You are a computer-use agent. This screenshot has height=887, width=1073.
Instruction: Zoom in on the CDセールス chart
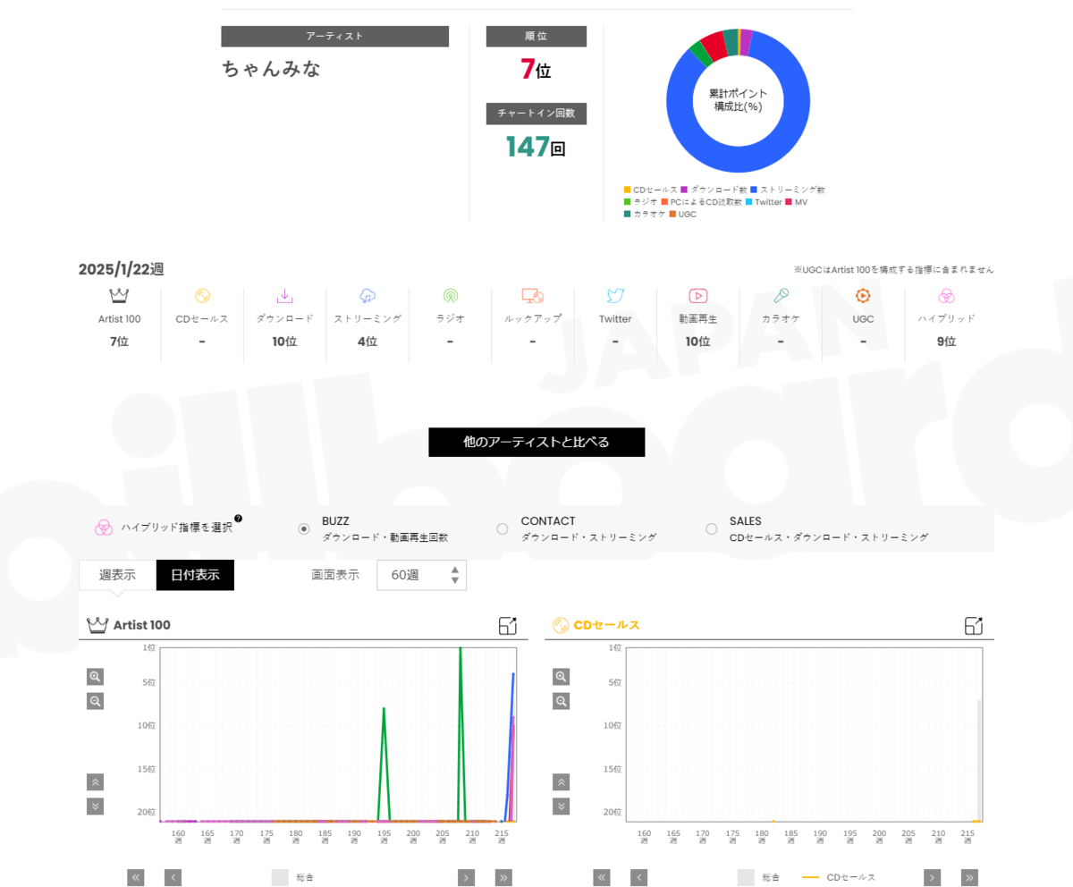[562, 677]
